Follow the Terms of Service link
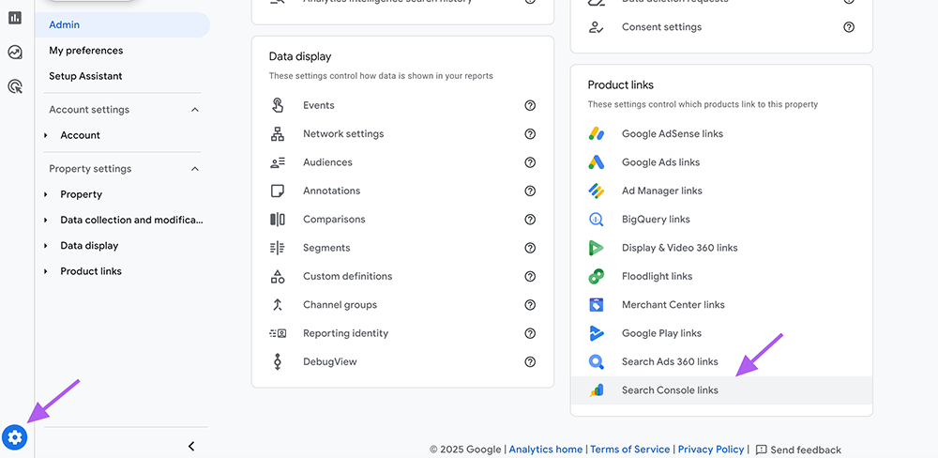Screen dimensions: 938x458 coord(630,449)
